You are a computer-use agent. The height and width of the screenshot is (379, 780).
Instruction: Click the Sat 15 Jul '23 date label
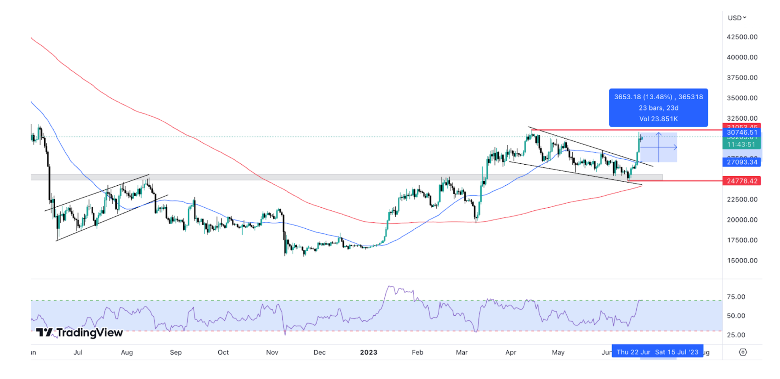click(676, 352)
